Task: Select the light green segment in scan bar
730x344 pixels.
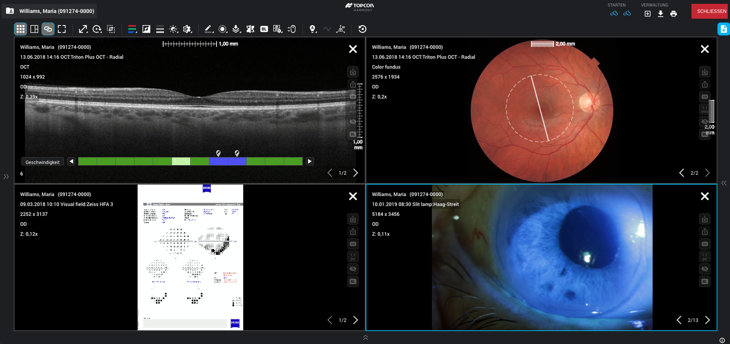Action: 181,162
